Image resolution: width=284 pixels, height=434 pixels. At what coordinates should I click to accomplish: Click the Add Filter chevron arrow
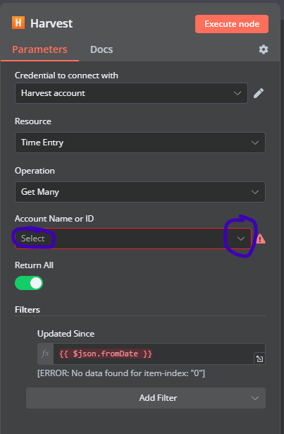pos(255,398)
